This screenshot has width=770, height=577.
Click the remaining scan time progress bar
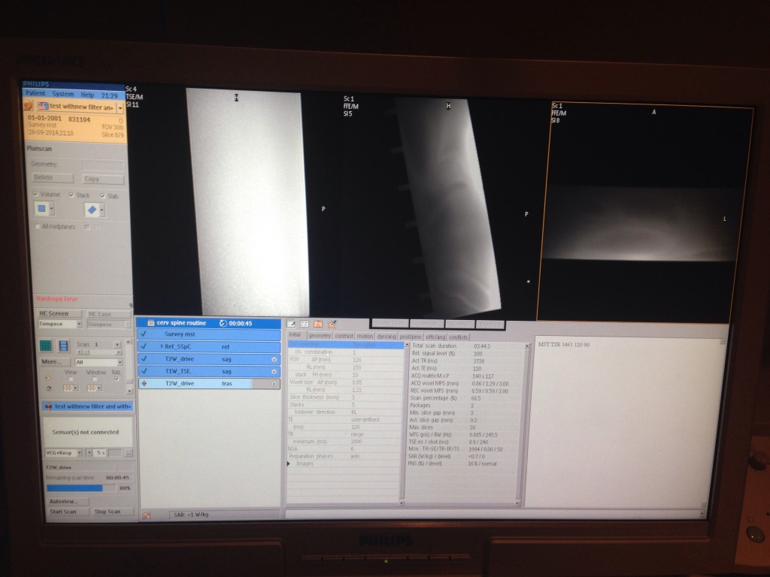[x=81, y=488]
